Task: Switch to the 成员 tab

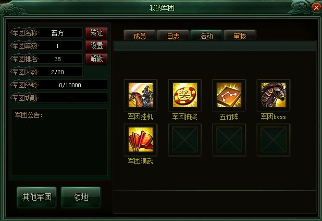Action: [140, 36]
